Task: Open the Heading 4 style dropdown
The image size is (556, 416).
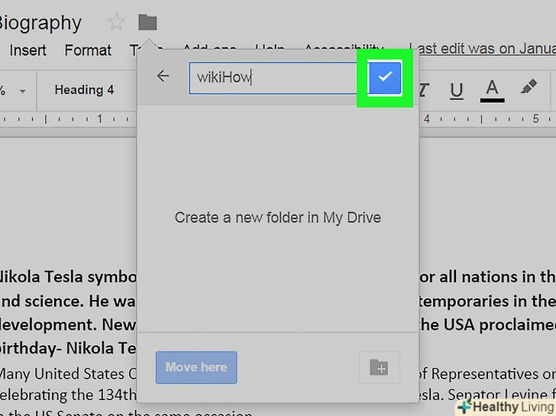Action: (x=84, y=90)
